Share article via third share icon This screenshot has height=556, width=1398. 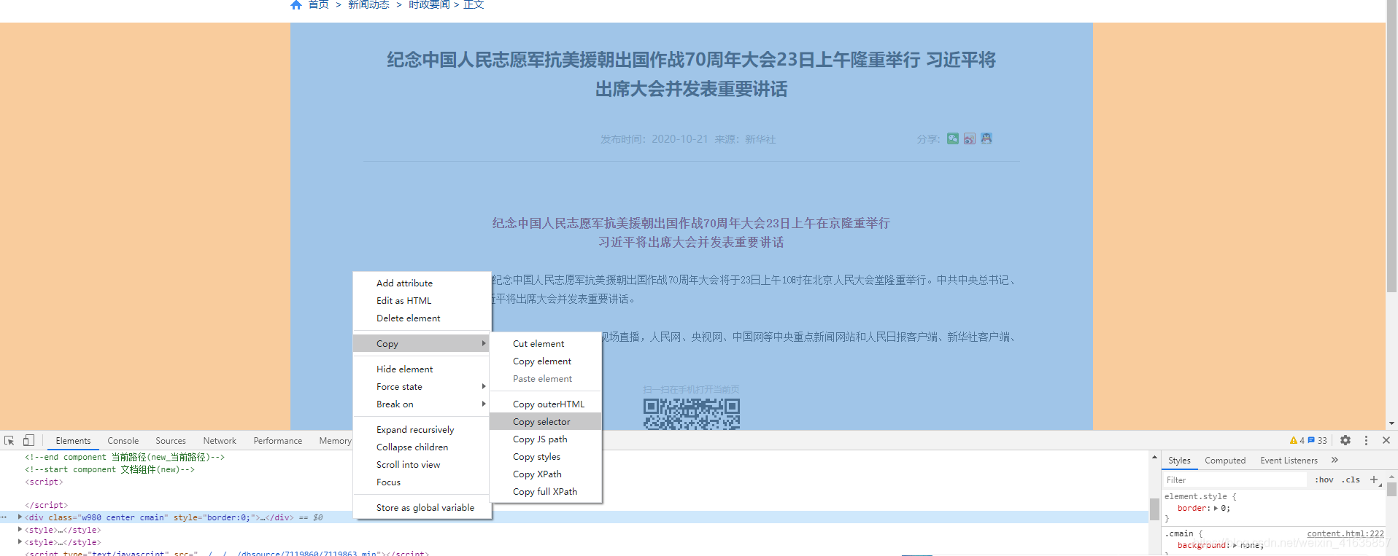986,138
